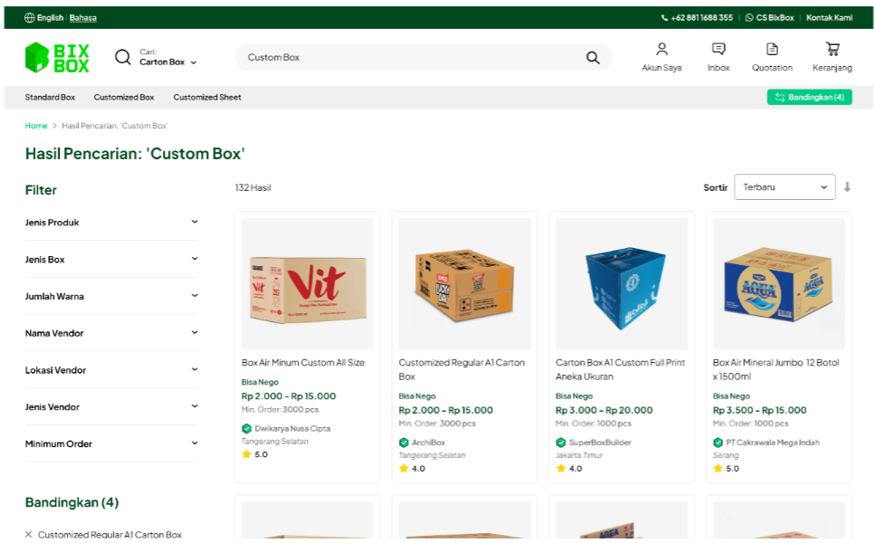Click the search magnifier icon in search bar
This screenshot has height=543, width=875.
(x=593, y=58)
